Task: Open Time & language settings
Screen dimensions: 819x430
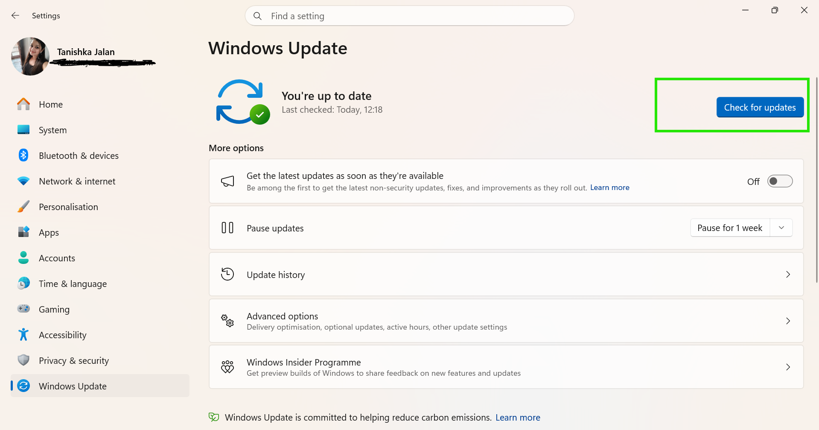Action: click(x=100, y=284)
